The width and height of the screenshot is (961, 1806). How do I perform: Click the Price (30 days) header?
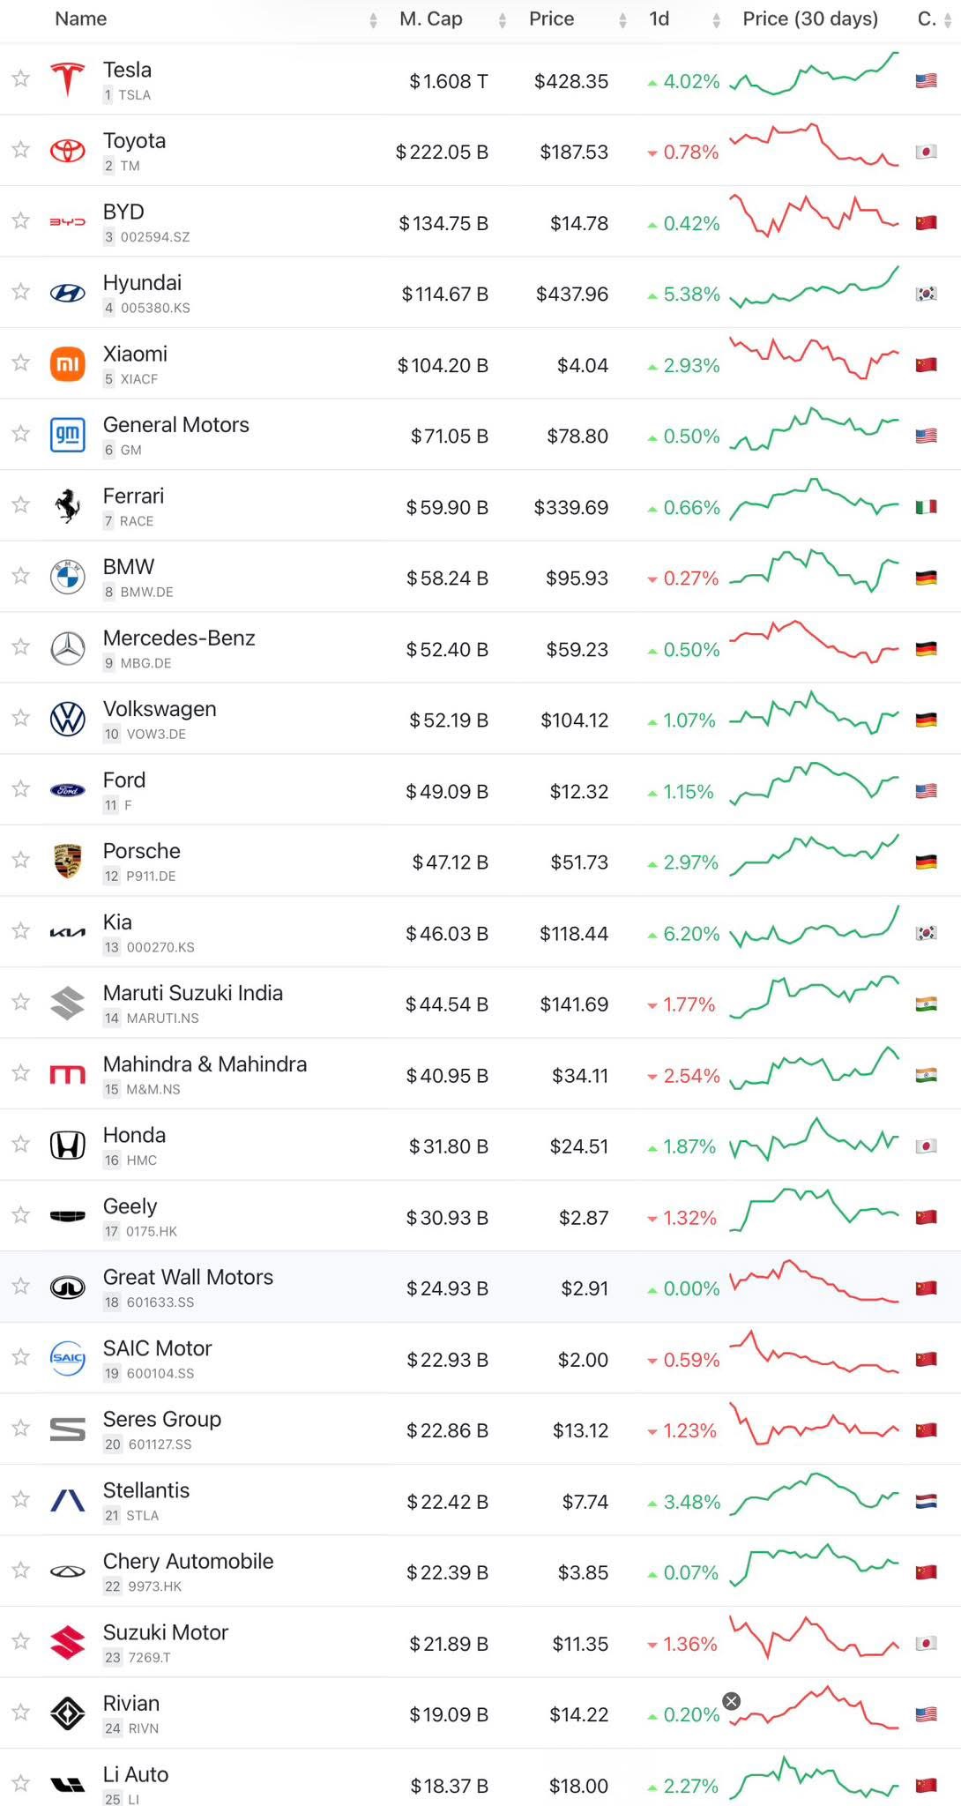point(810,19)
